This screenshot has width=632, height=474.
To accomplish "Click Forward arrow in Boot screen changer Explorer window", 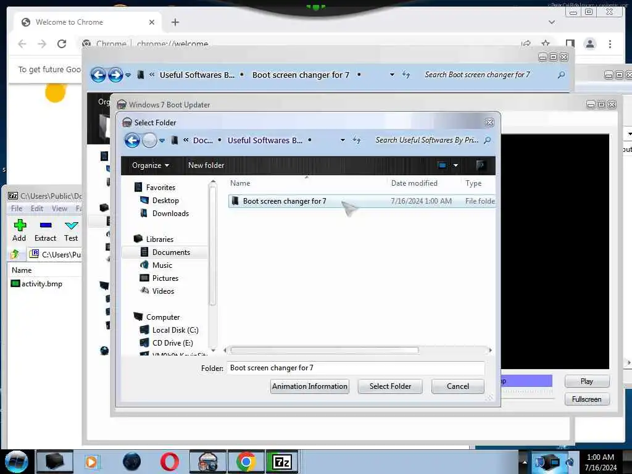I will click(115, 75).
